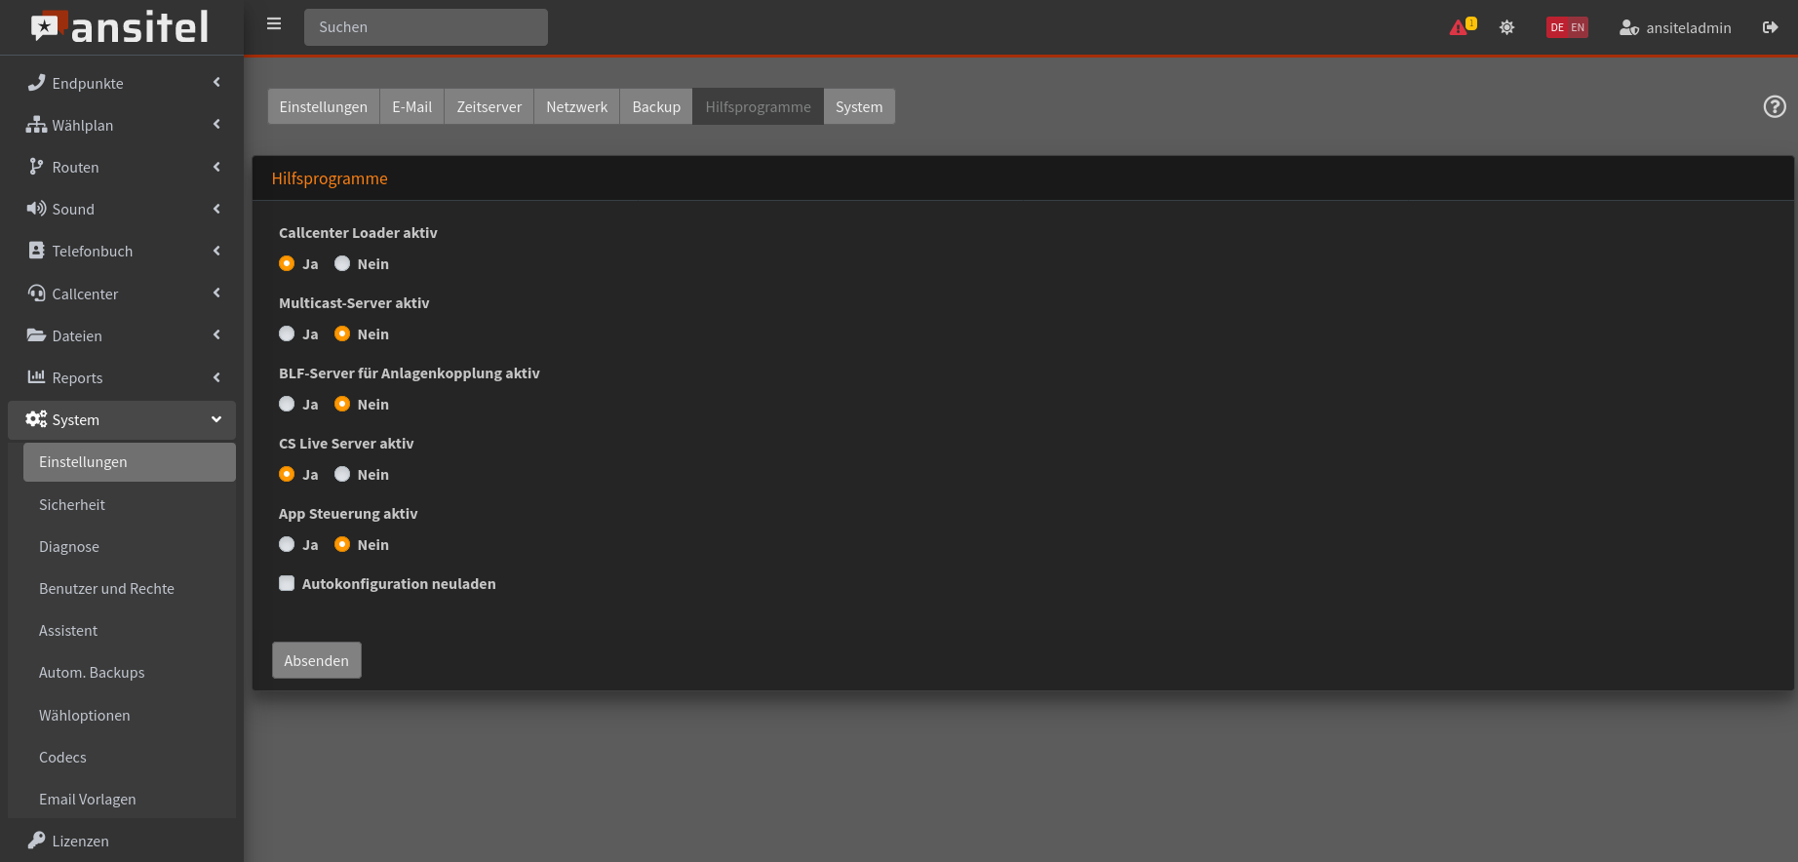Switch language to EN
This screenshot has height=862, width=1798.
1578,27
